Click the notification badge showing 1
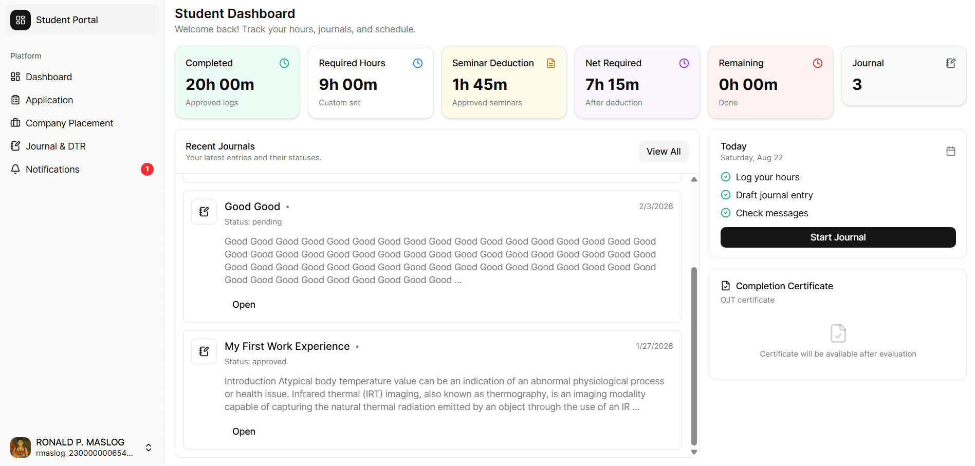 (147, 169)
